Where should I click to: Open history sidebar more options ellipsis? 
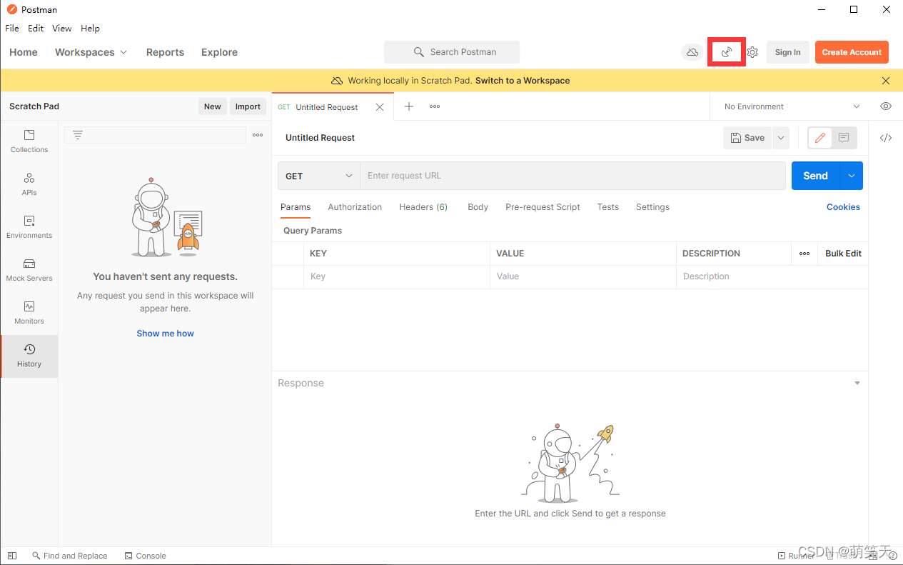(x=258, y=135)
